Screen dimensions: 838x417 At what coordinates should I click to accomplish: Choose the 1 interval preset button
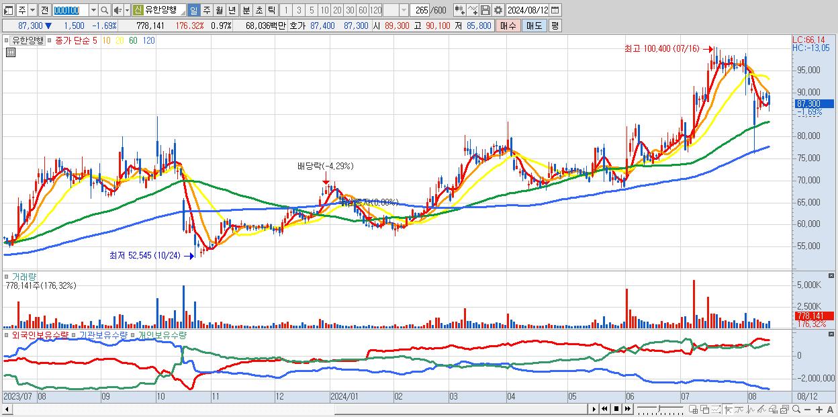[285, 10]
